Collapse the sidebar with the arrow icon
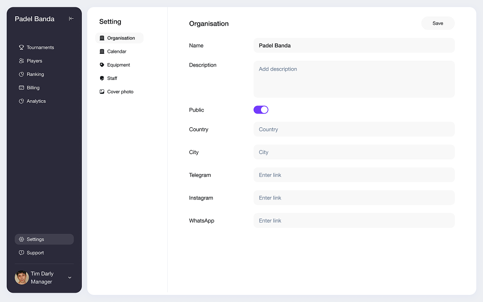The height and width of the screenshot is (302, 483). 71,19
